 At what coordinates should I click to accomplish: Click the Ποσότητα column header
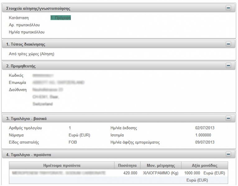(x=127, y=166)
